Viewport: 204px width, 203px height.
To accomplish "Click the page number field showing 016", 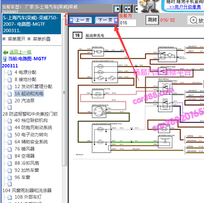I will 128,23.
